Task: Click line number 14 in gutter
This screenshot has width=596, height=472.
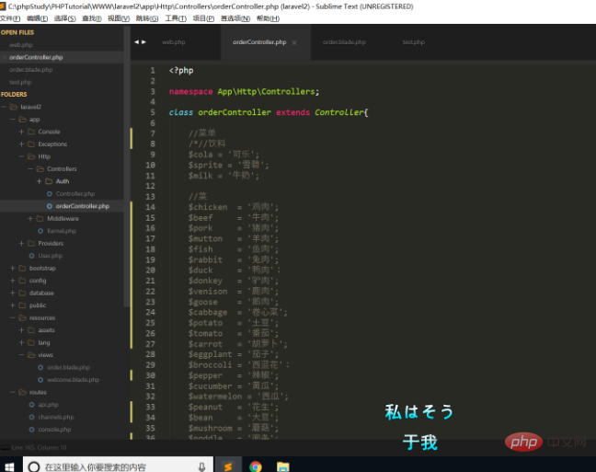Action: click(151, 207)
